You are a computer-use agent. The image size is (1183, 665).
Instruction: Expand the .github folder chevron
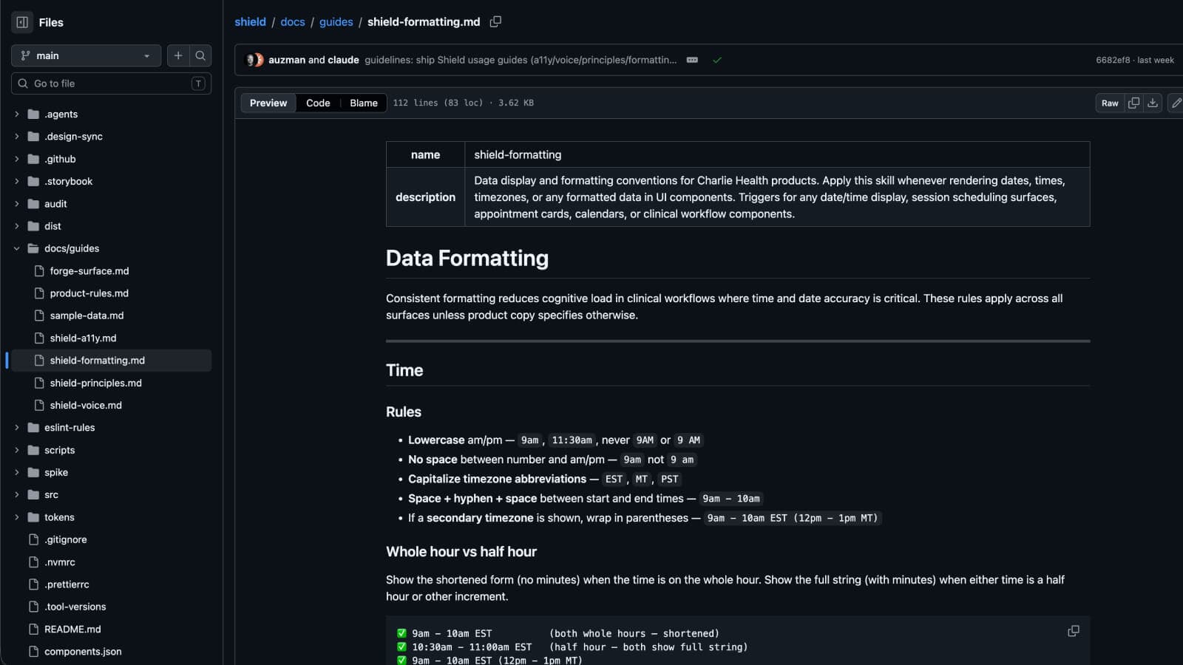tap(17, 159)
